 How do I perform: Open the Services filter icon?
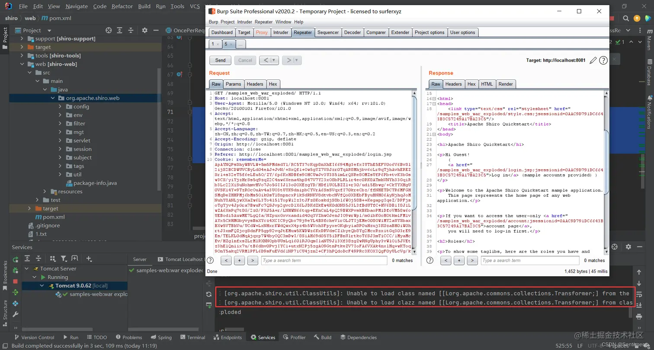point(64,259)
